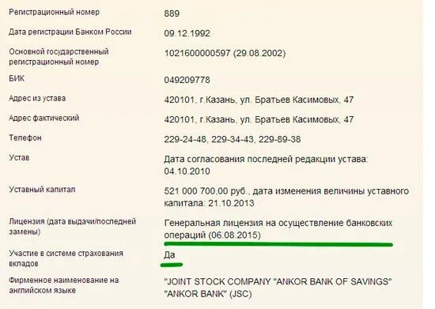
Task: Click the OGRN number 1021600000597
Action: point(197,53)
